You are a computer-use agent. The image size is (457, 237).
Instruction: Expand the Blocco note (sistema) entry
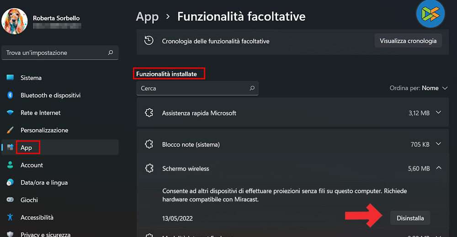point(439,144)
